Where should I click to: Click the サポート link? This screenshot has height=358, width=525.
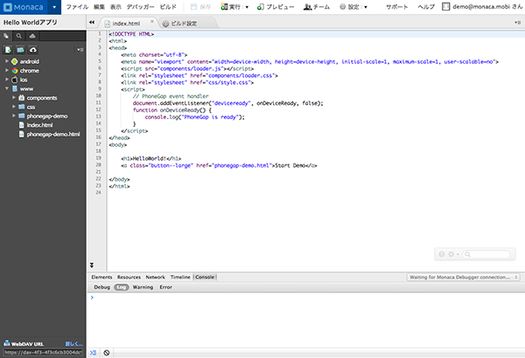[x=396, y=7]
